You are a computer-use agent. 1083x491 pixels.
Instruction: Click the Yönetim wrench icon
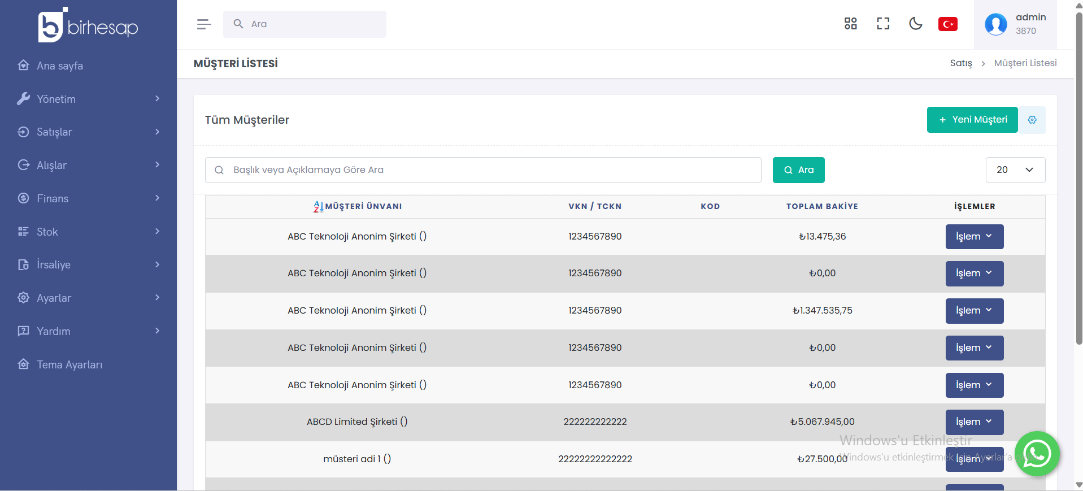pos(23,99)
